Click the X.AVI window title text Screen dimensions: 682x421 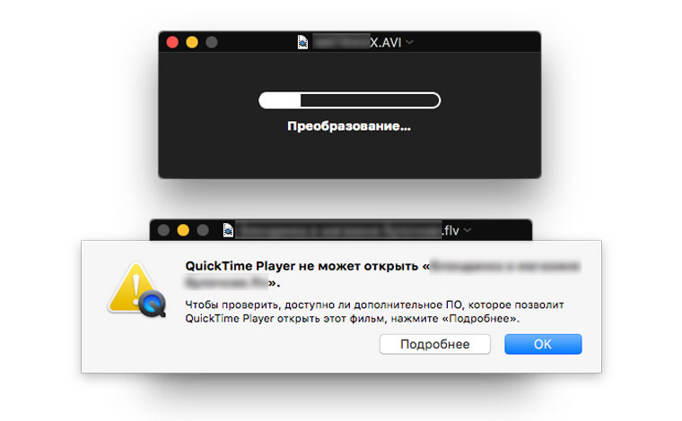357,42
